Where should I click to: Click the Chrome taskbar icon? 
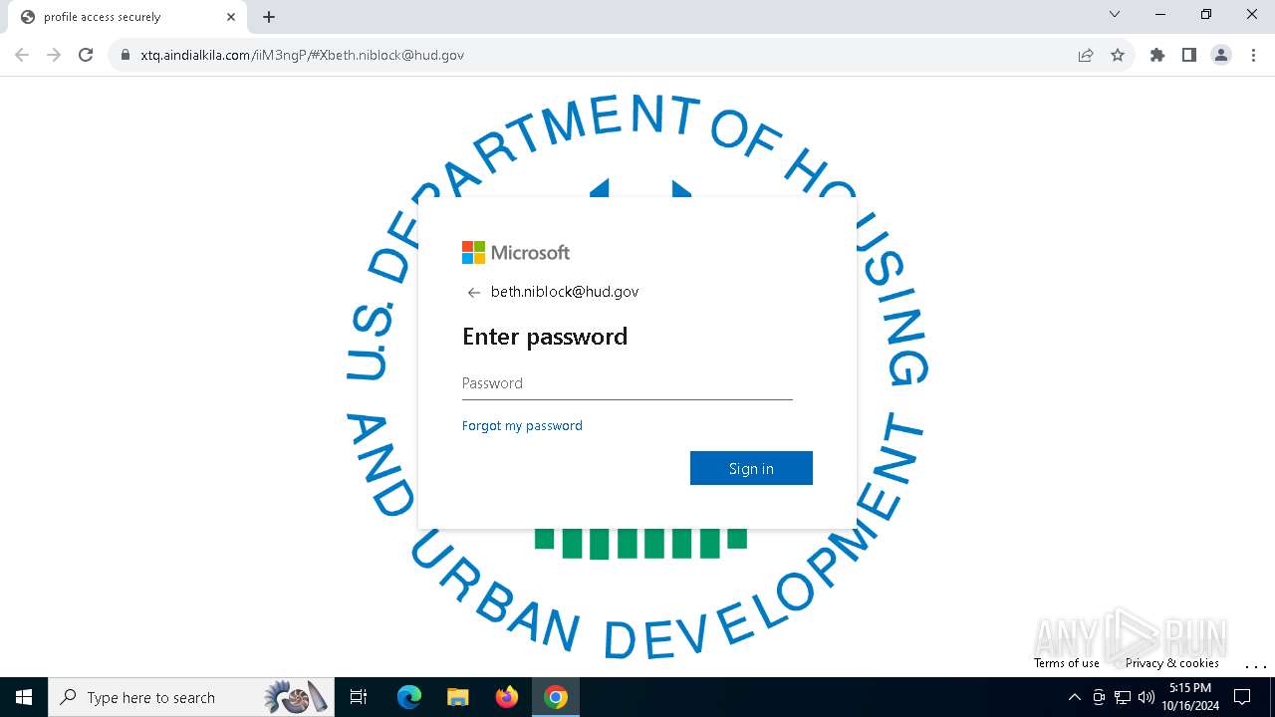click(x=556, y=697)
